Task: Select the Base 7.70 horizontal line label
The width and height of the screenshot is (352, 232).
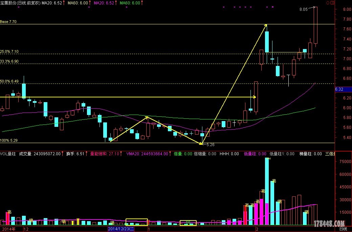Action: point(8,22)
